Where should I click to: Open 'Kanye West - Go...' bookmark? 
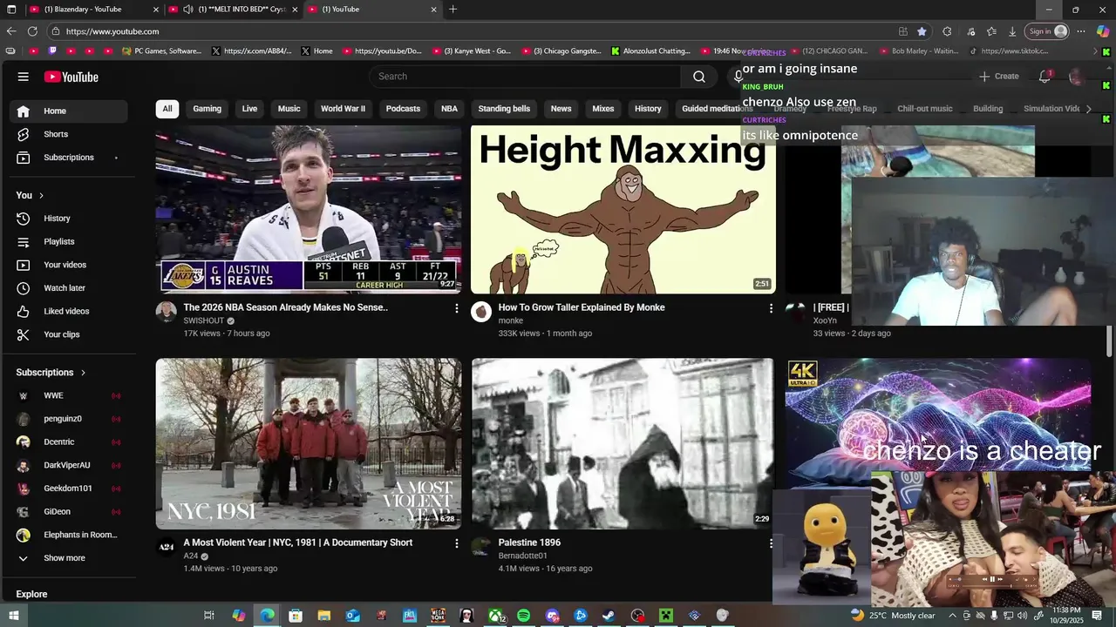pyautogui.click(x=473, y=51)
